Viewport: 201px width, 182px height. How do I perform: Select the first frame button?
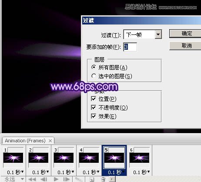coord(32,179)
